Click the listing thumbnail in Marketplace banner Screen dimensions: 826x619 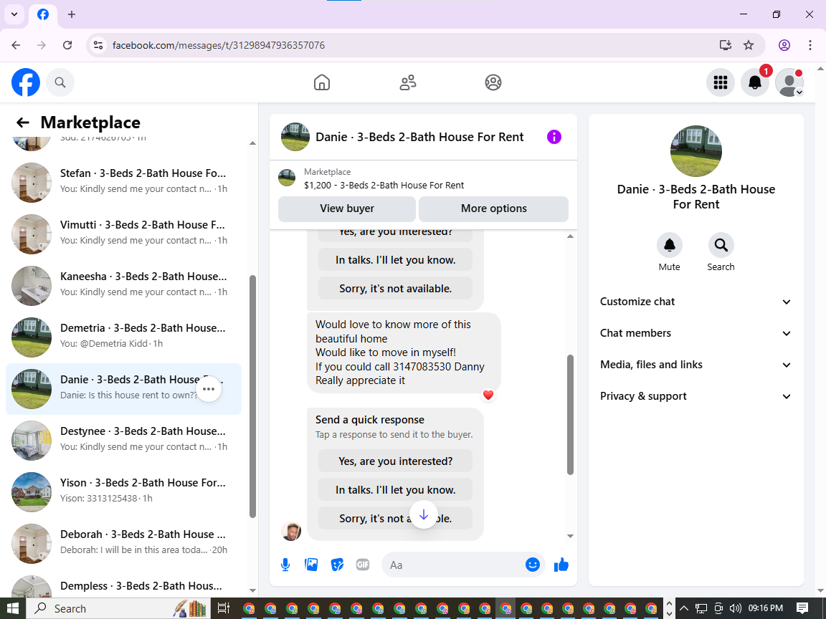287,178
